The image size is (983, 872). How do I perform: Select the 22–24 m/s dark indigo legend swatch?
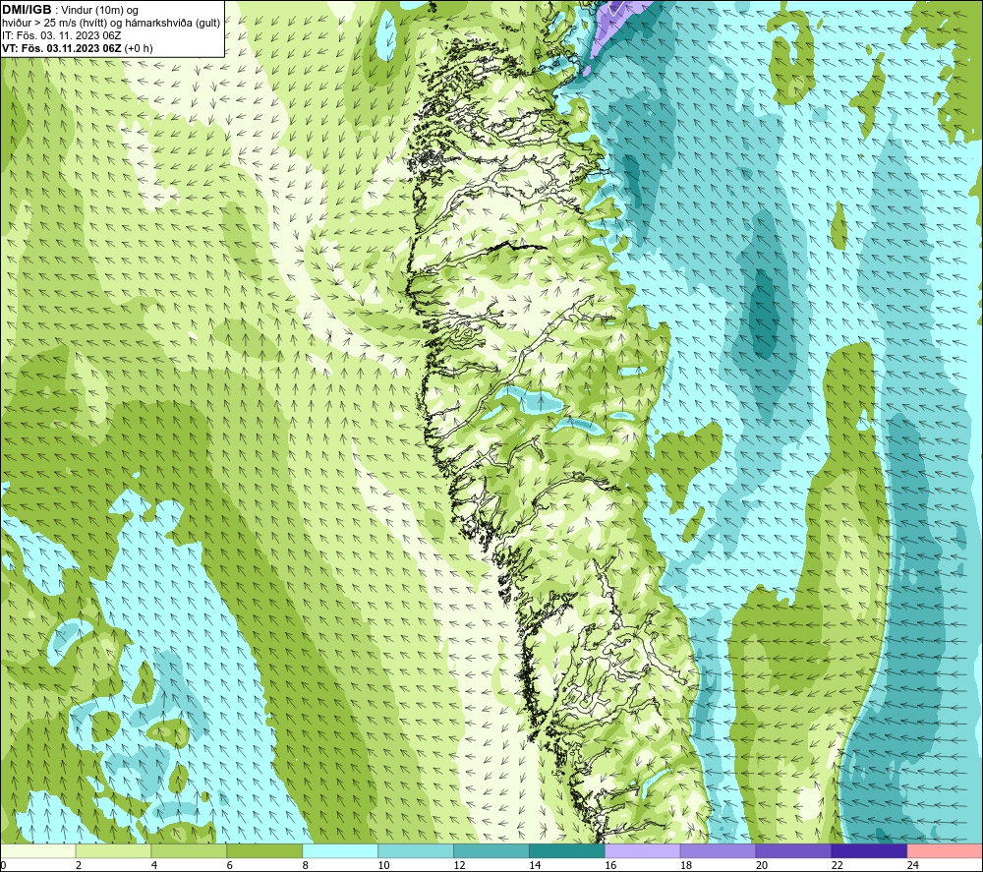click(869, 850)
